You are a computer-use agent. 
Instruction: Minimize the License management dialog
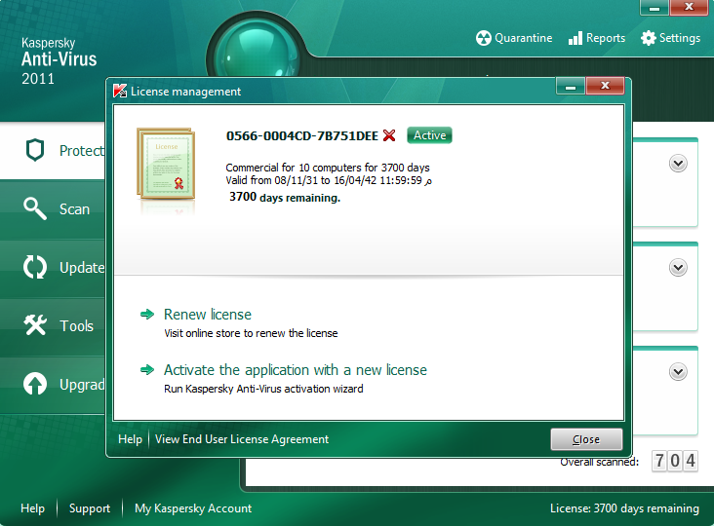coord(571,86)
